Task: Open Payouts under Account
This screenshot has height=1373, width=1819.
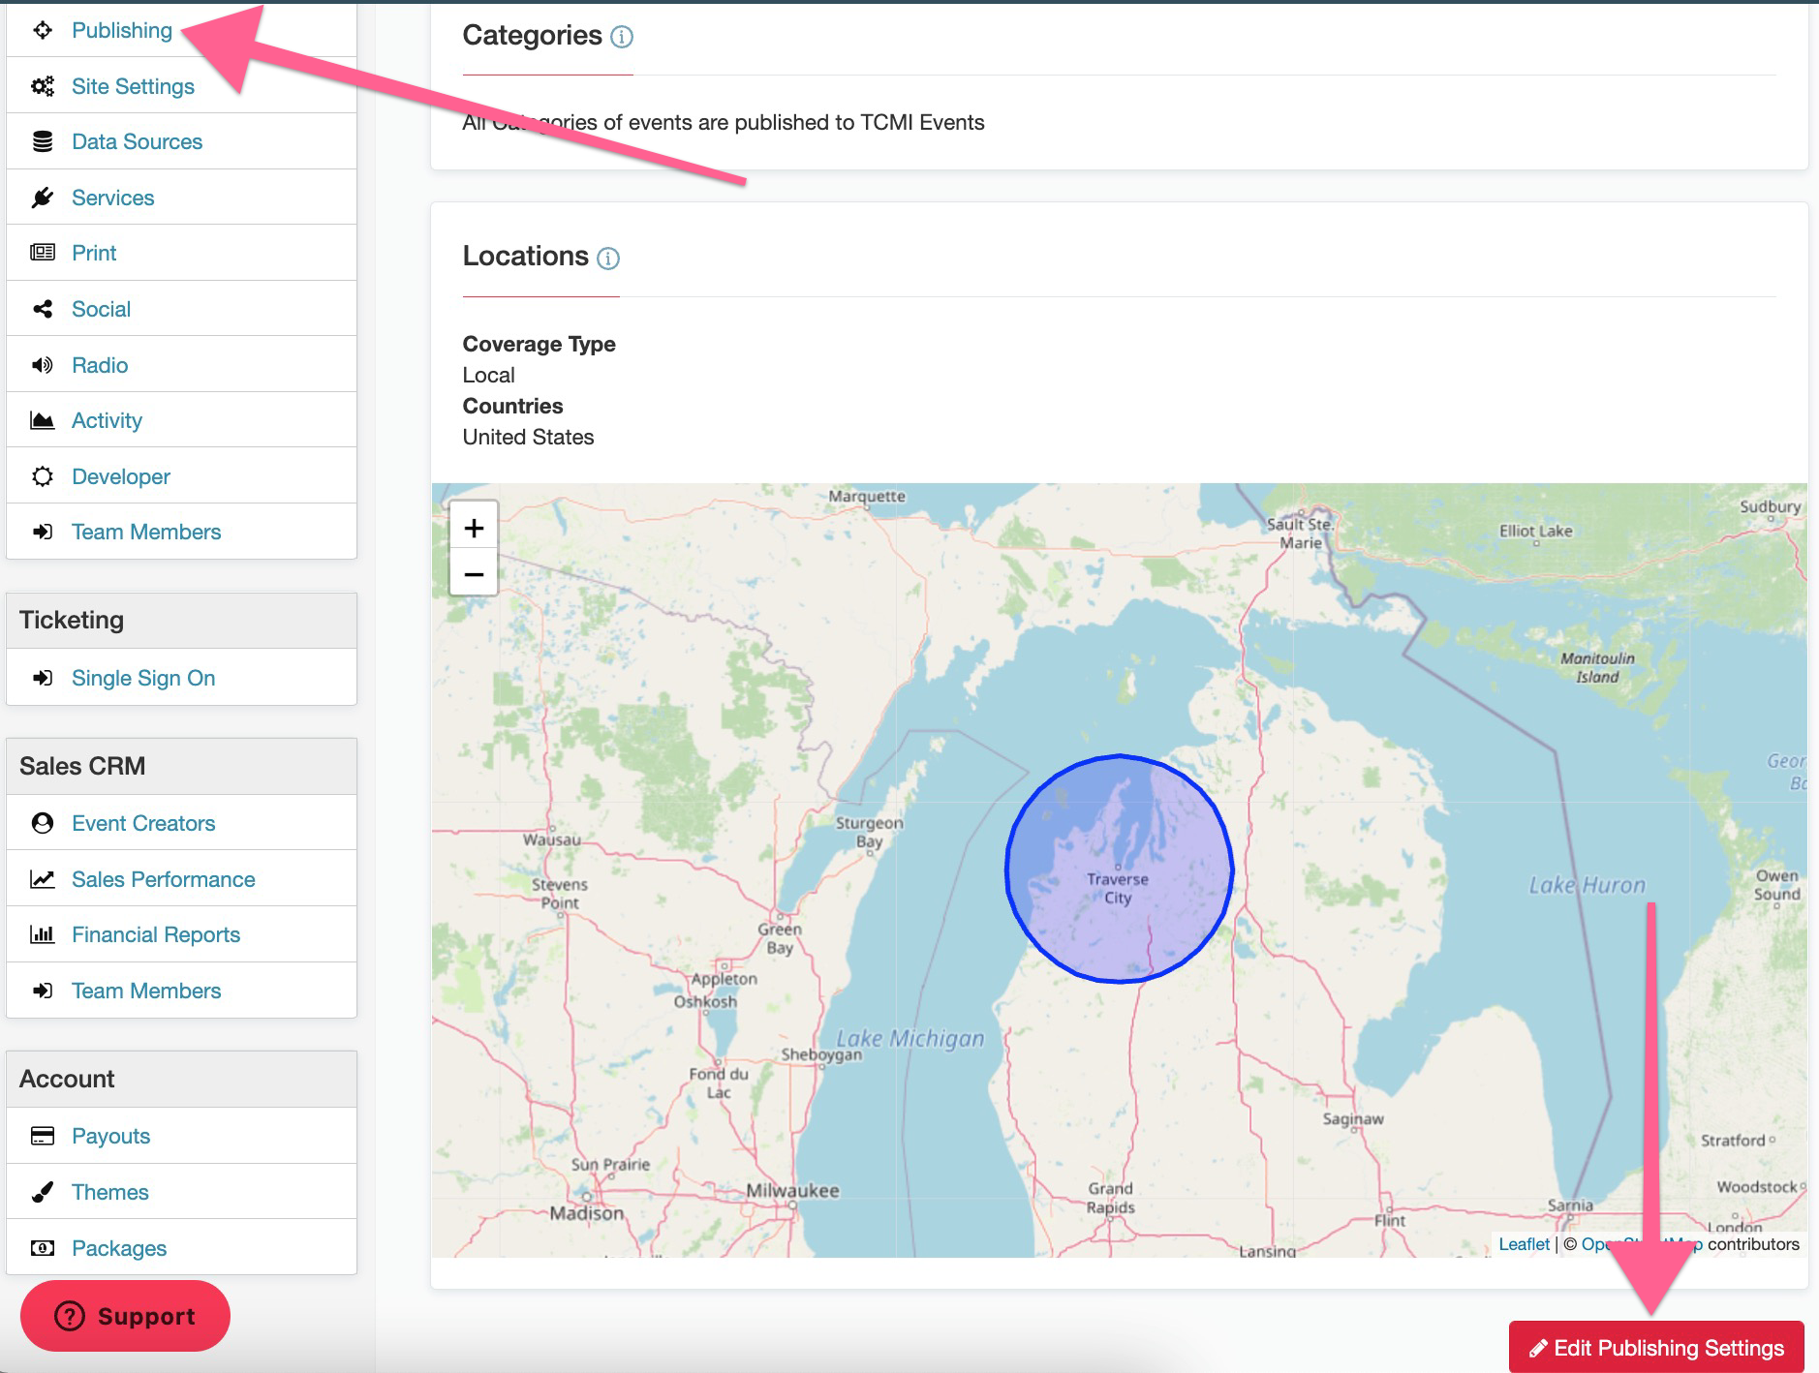Action: point(110,1136)
